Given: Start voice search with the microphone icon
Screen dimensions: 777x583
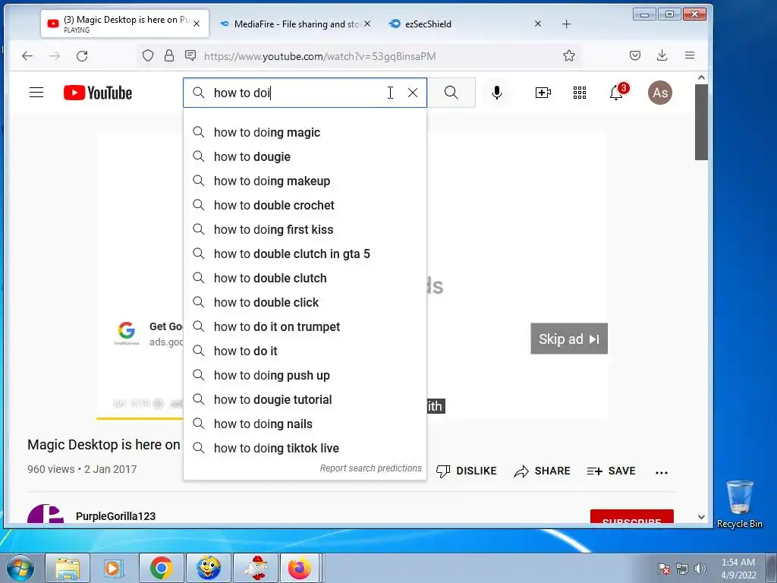Looking at the screenshot, I should [496, 93].
